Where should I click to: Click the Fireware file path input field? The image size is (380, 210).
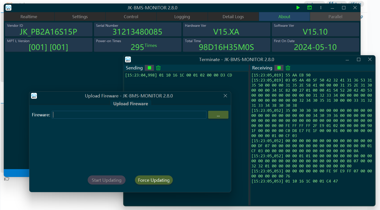tap(129, 115)
